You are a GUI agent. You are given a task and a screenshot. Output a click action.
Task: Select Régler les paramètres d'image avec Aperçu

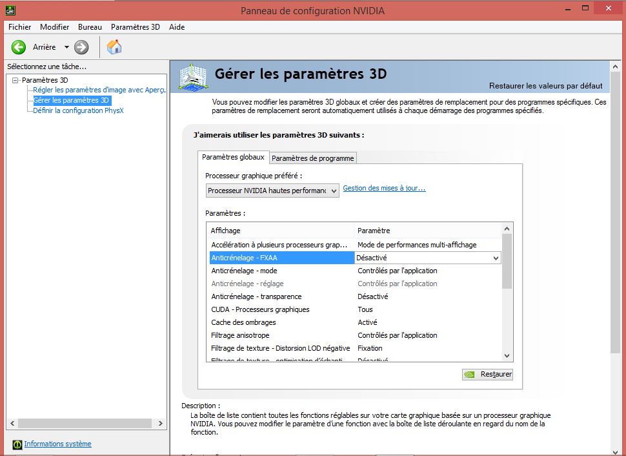99,90
